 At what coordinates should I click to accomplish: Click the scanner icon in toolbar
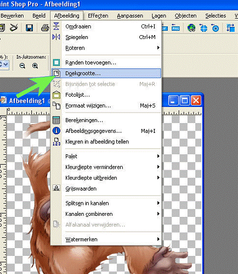click(14, 27)
